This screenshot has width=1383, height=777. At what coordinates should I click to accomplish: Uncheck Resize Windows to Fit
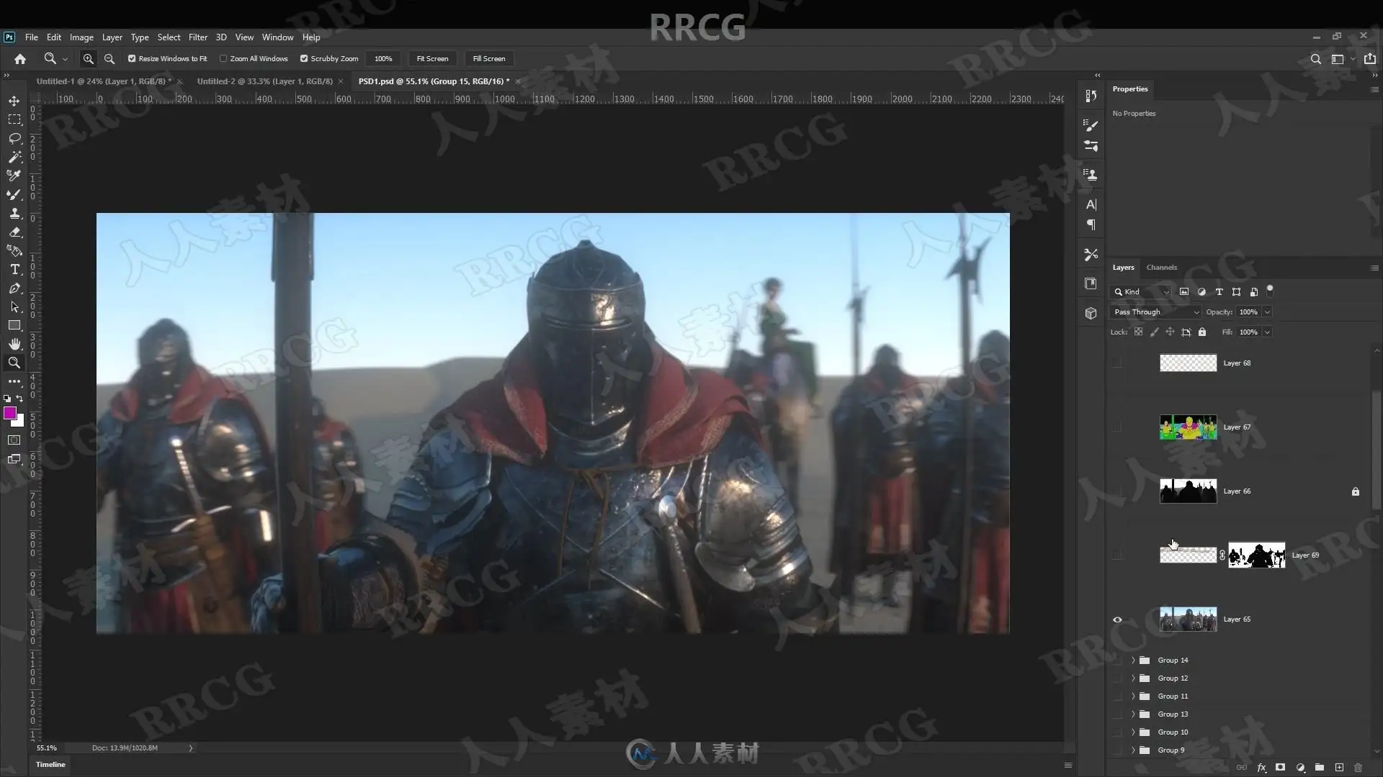click(132, 59)
